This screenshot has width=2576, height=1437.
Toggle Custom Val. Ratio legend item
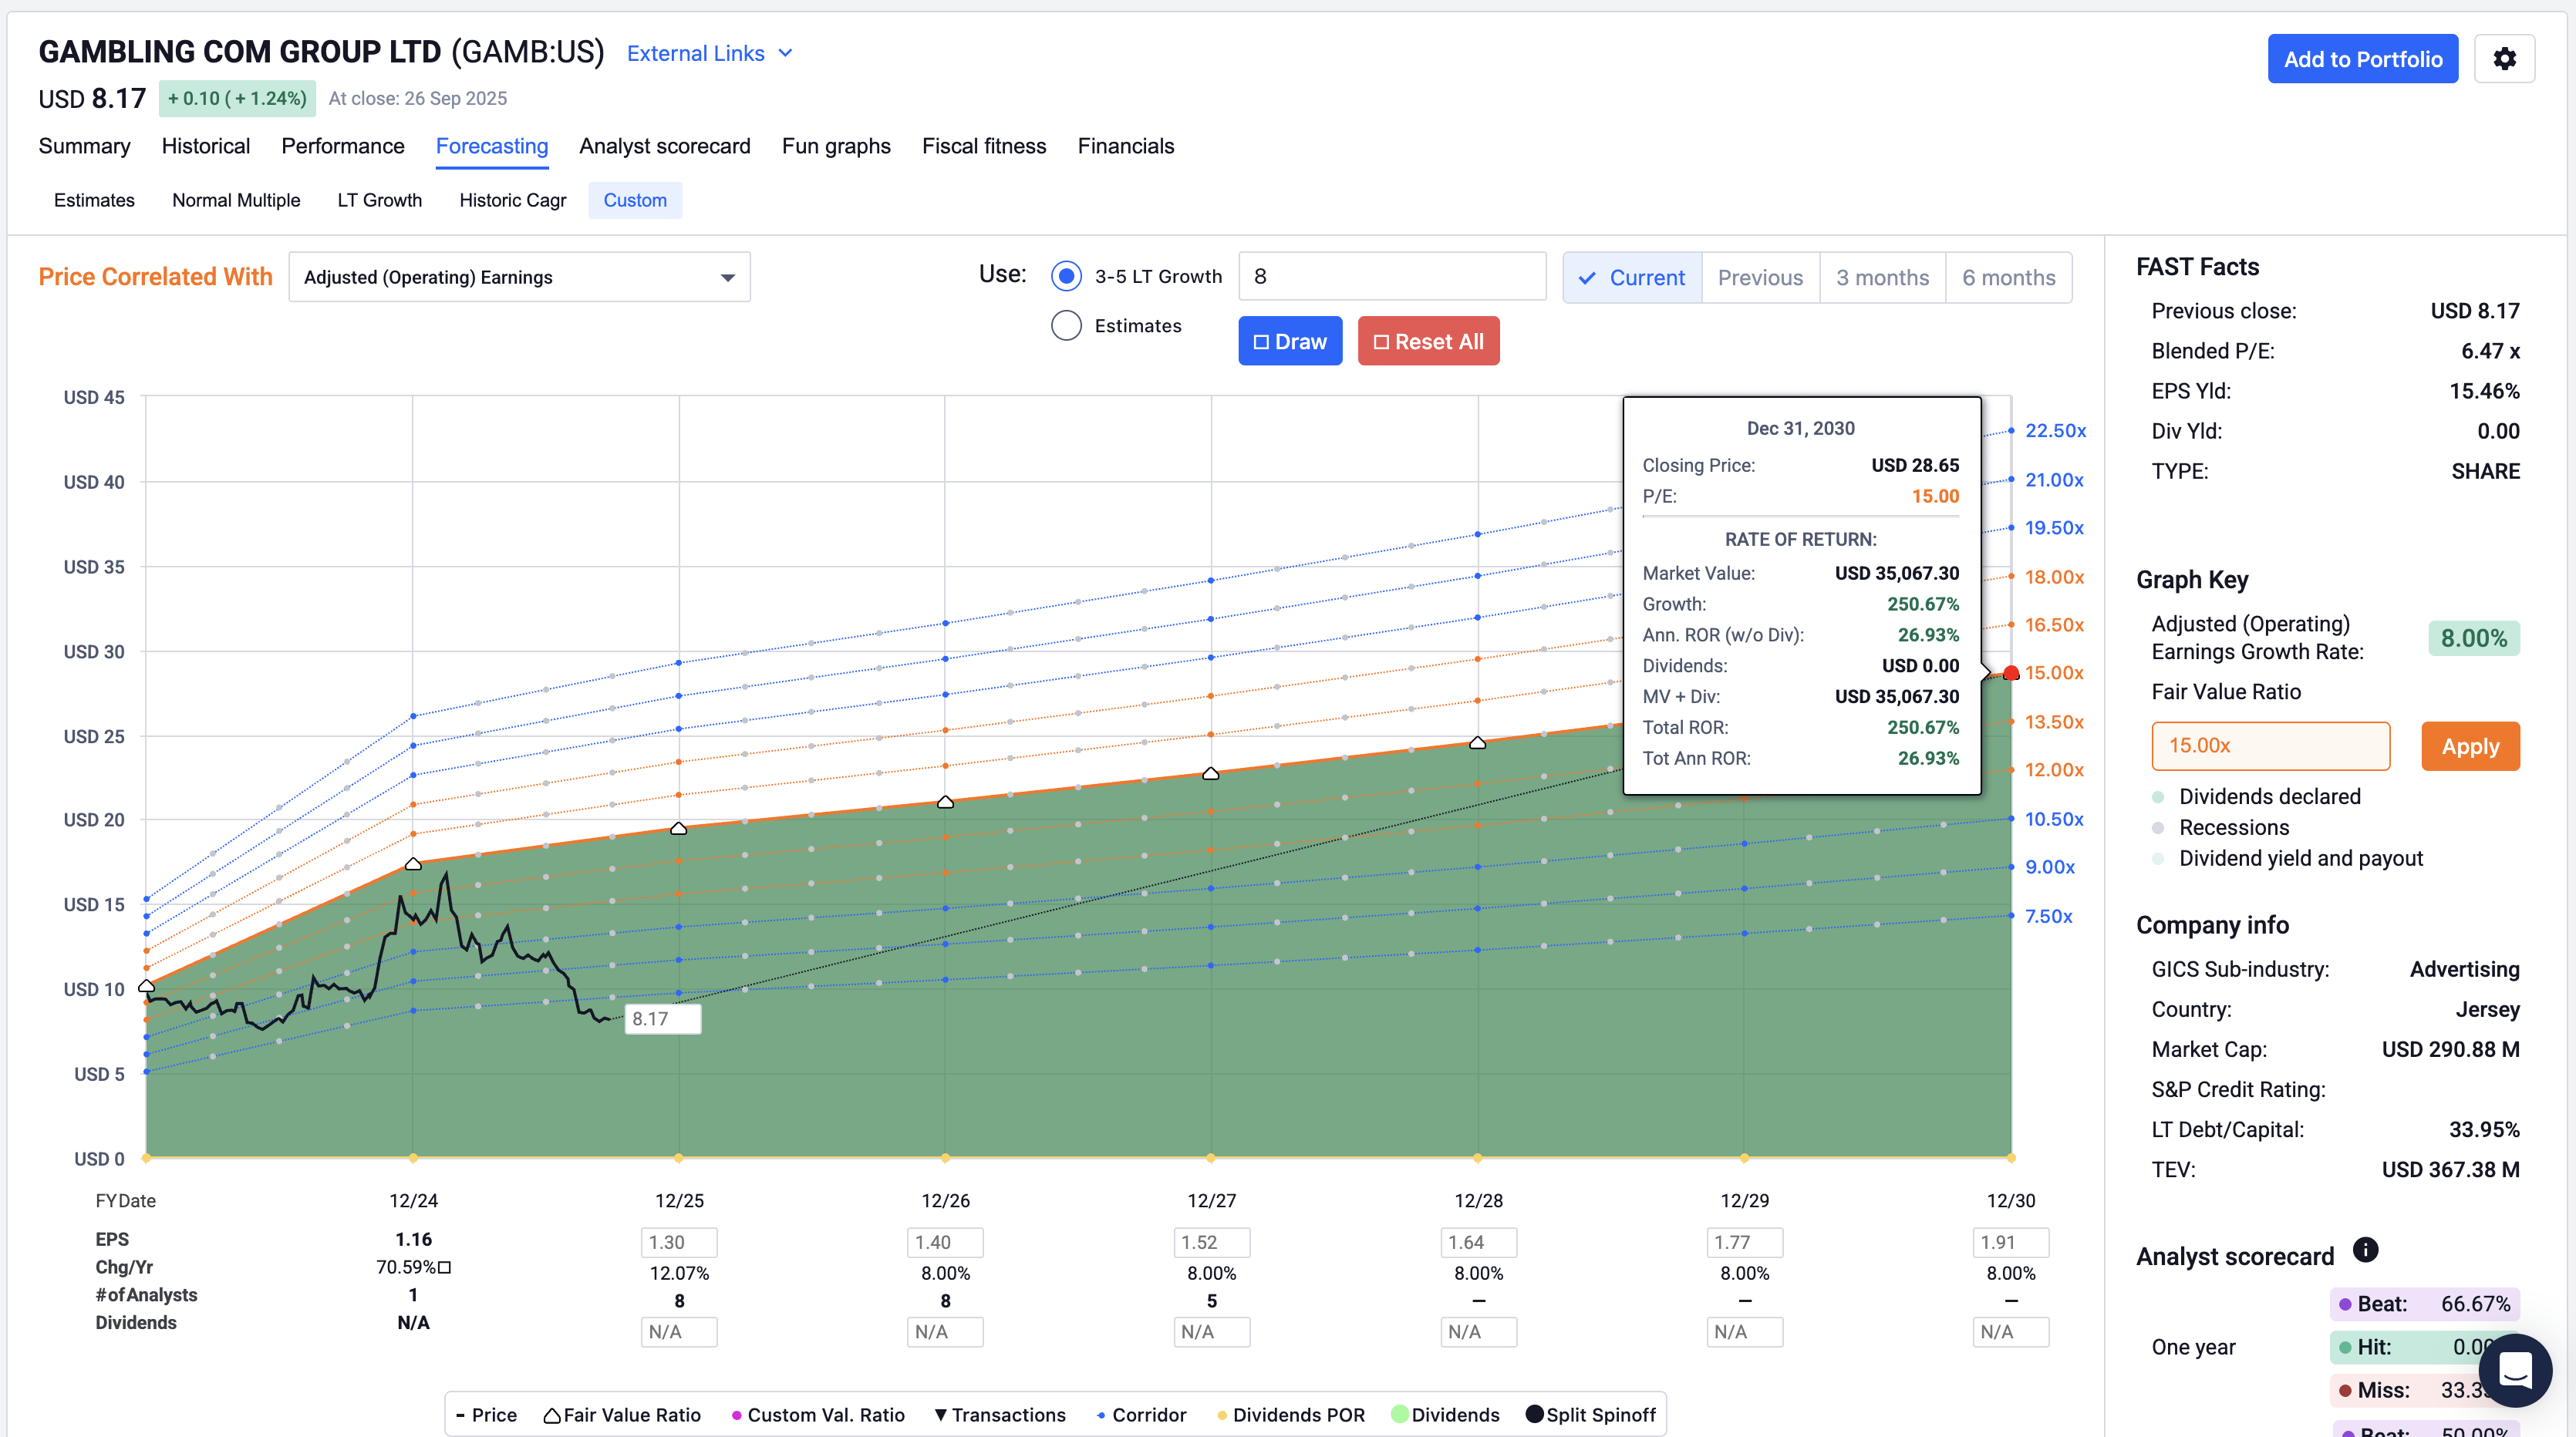818,1415
